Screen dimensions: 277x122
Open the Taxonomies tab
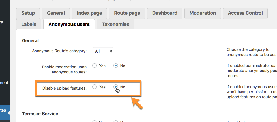click(x=115, y=24)
